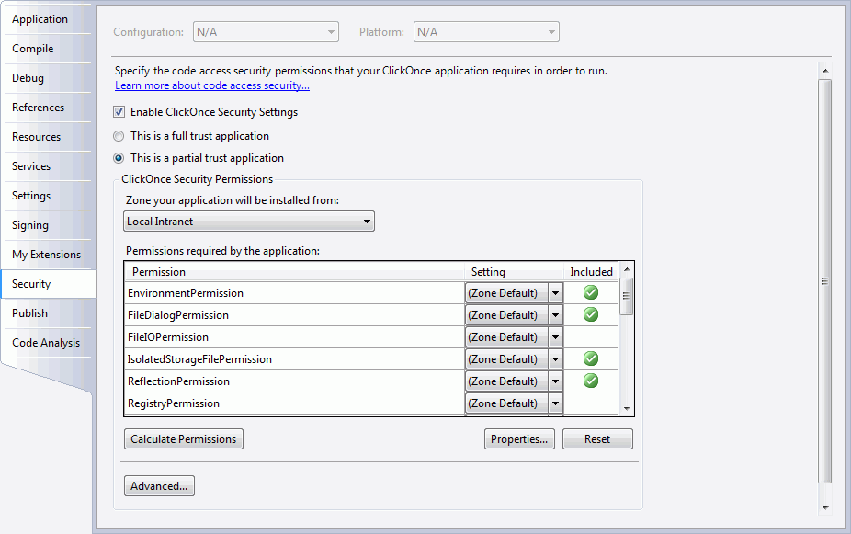Select the full trust application option
Viewport: 851px width, 534px height.
pos(119,136)
